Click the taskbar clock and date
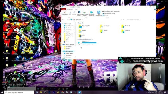168x94 pixels. pos(160,92)
